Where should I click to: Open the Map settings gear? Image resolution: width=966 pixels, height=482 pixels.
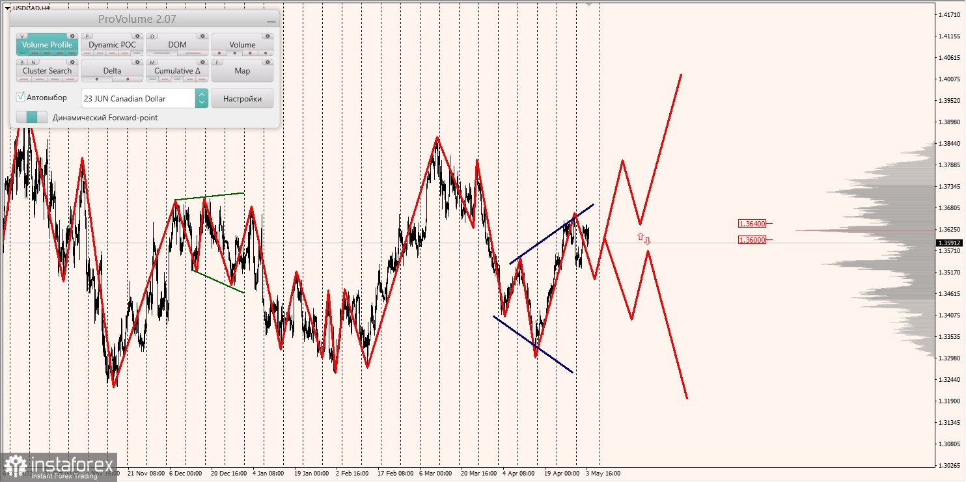pyautogui.click(x=268, y=62)
